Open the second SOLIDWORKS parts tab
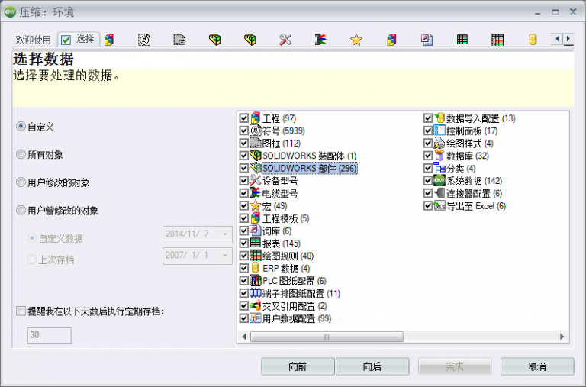The image size is (586, 387). 250,40
